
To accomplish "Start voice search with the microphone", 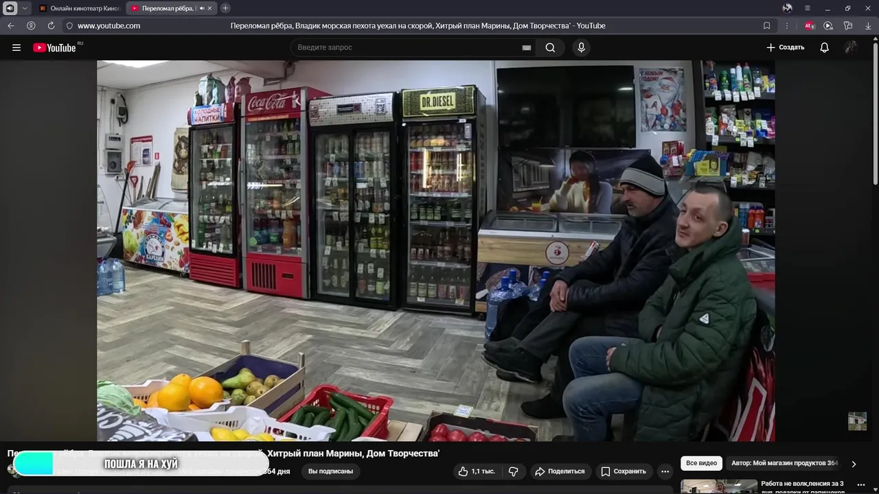I will coord(581,47).
